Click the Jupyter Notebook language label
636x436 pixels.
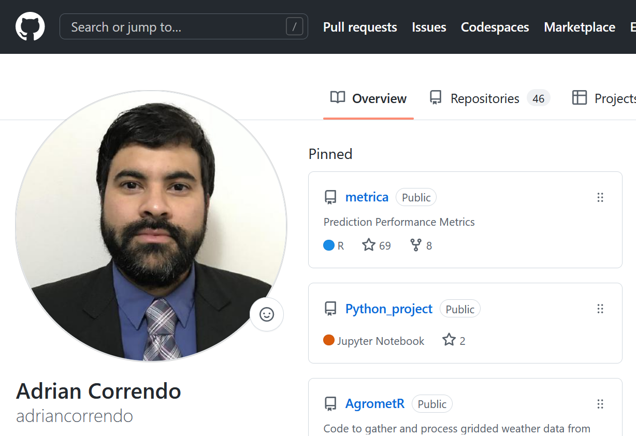pos(381,341)
